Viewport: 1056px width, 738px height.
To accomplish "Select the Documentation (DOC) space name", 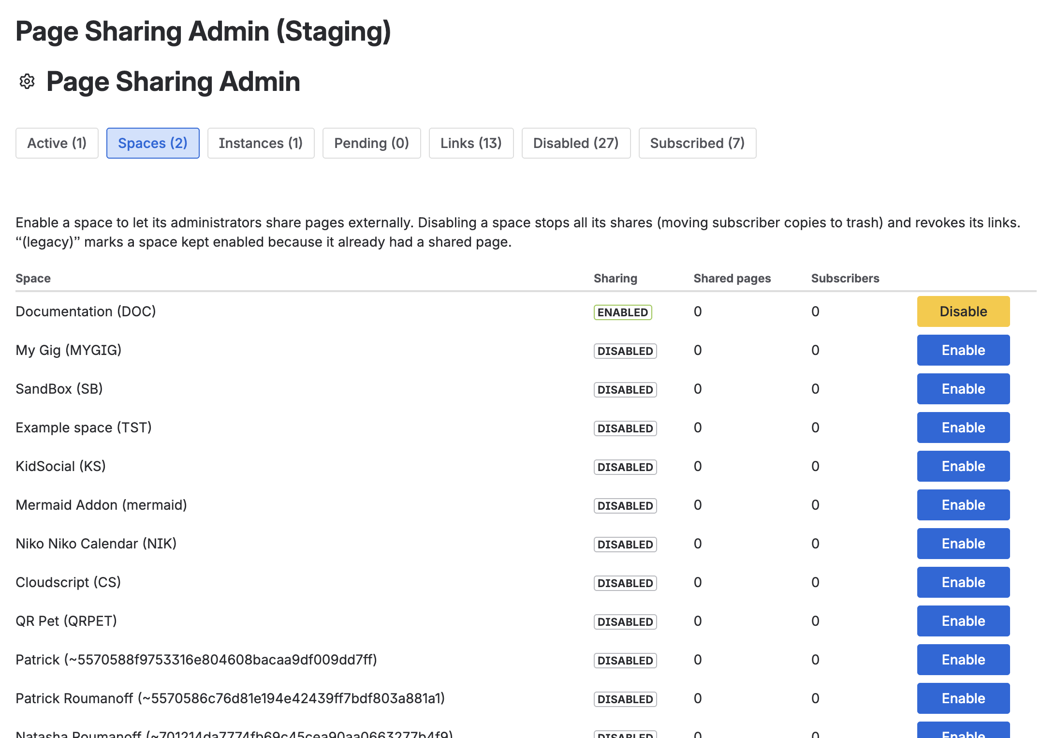I will pyautogui.click(x=86, y=311).
